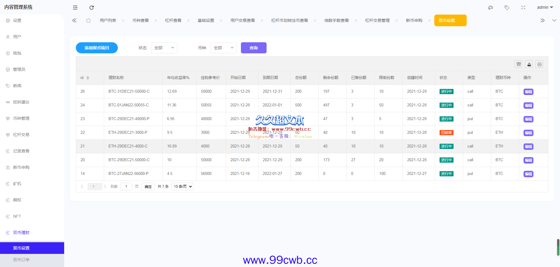Edit row ETH-29DEC21-3800-P
Viewport: 560px width, 267px height.
pyautogui.click(x=528, y=133)
